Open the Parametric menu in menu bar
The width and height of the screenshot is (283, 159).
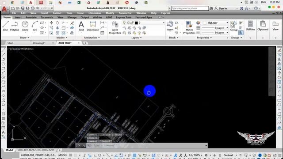(x=125, y=13)
